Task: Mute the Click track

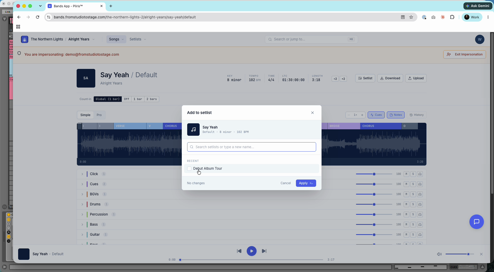Action: pos(406,174)
